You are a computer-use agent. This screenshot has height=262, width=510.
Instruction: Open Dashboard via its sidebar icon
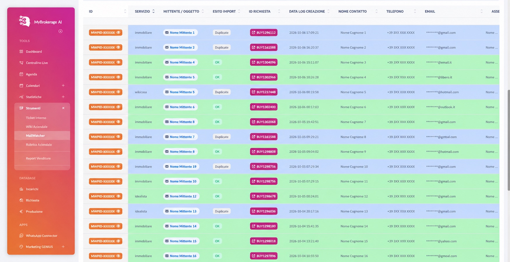point(21,52)
